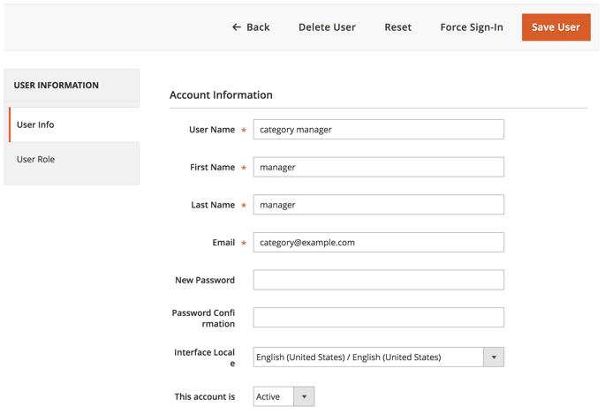Focus the User Name input field
Viewport: 605px width, 414px height.
coord(378,130)
